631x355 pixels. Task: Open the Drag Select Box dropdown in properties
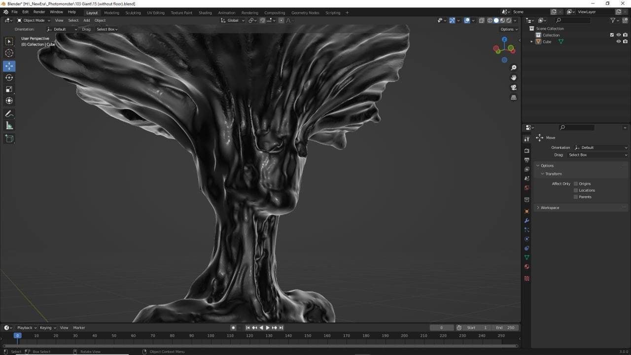point(597,155)
